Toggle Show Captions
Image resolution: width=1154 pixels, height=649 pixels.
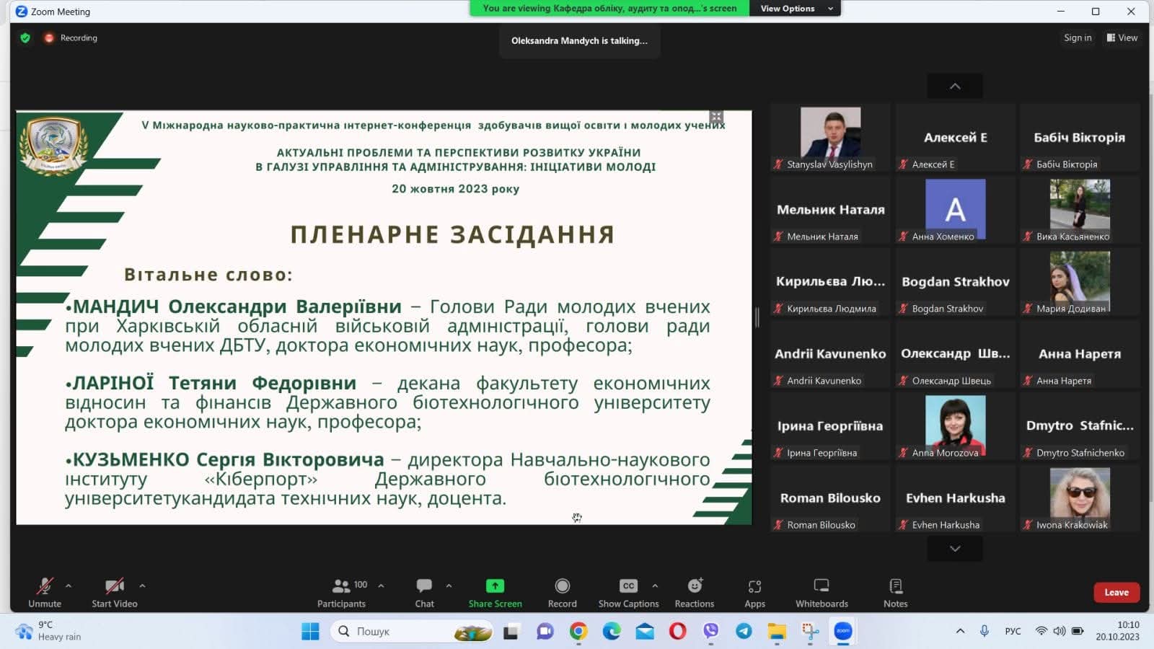(628, 592)
